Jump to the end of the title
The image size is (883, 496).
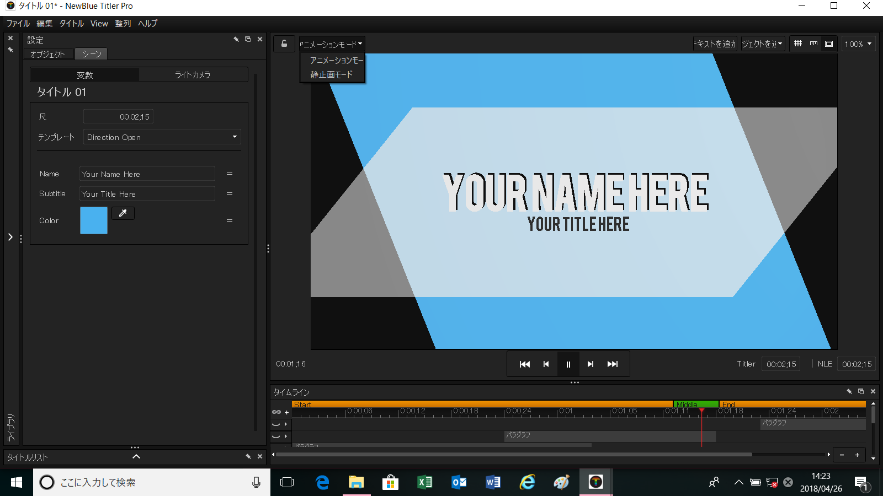[613, 364]
